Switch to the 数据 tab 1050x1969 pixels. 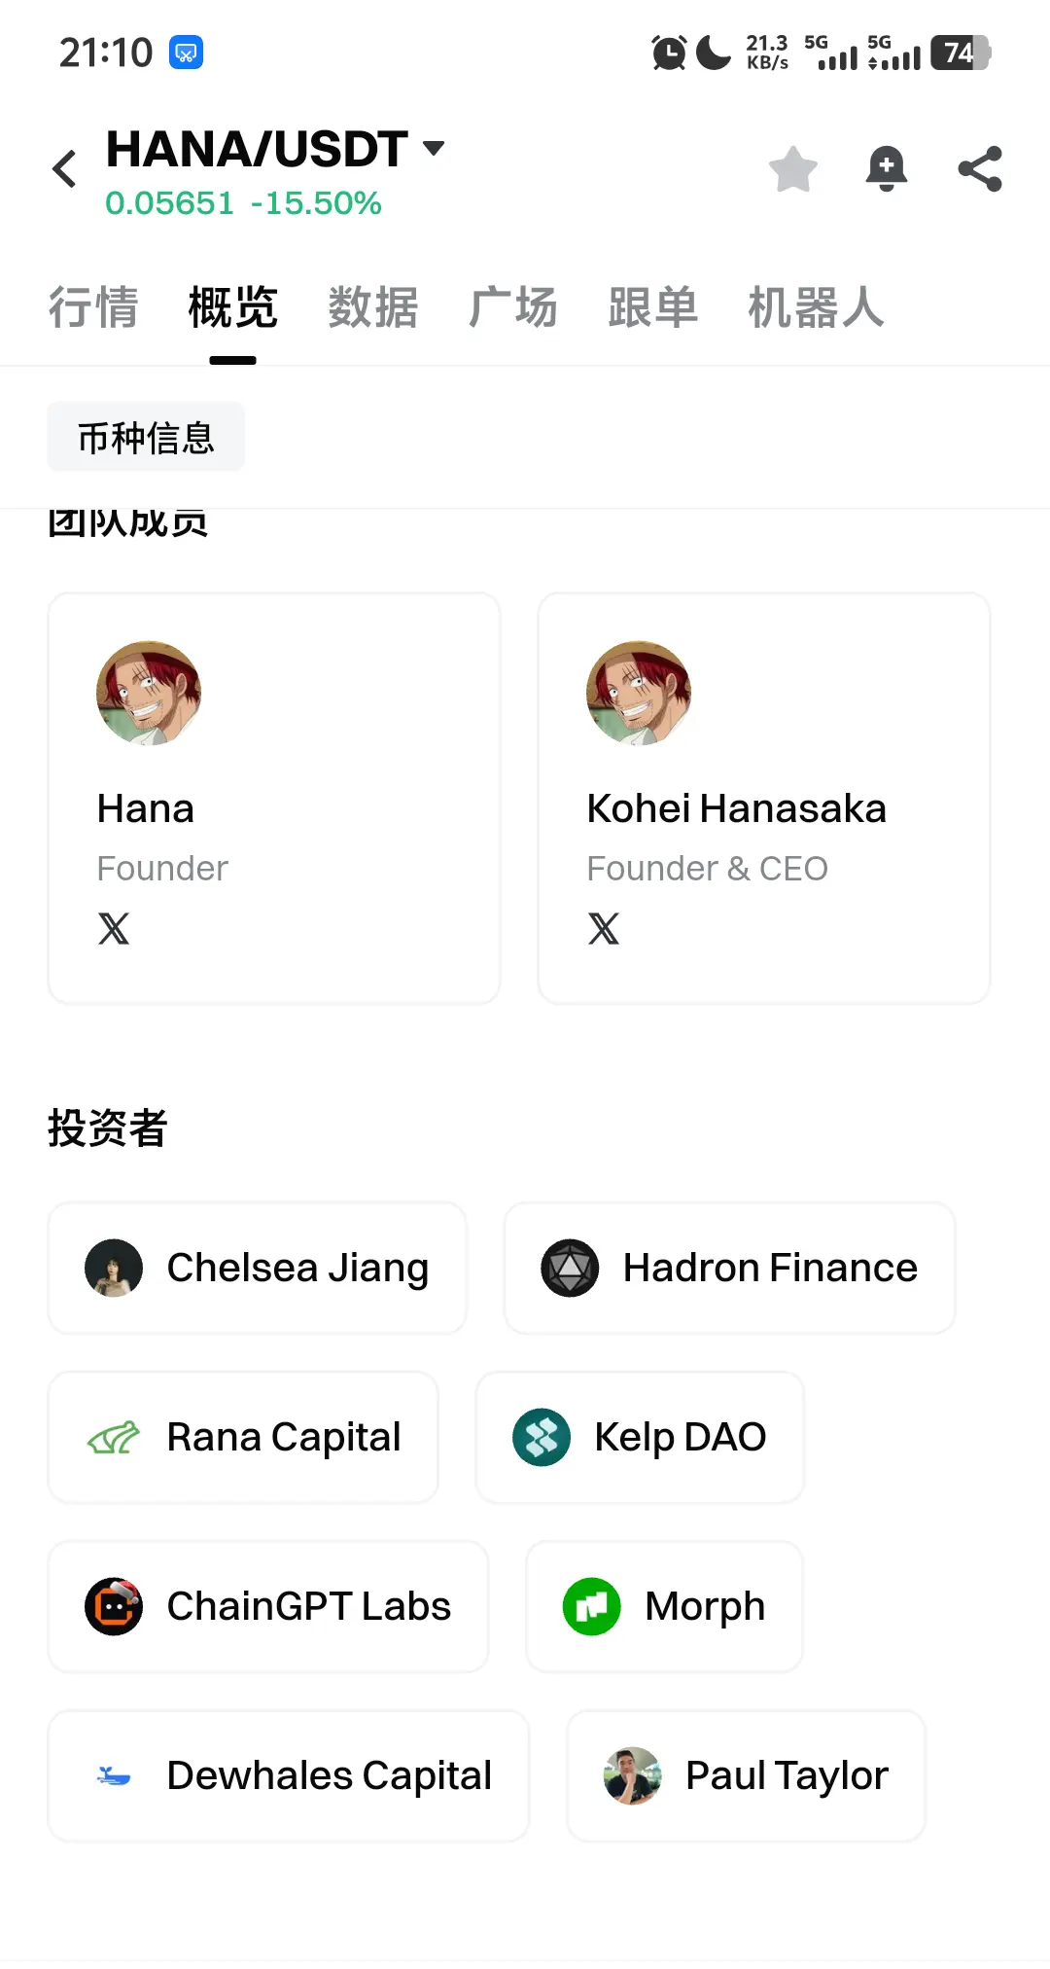click(373, 307)
